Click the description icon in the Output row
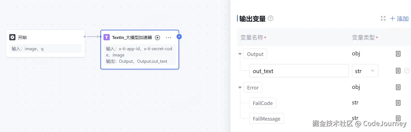The image size is (411, 132). 398,54
